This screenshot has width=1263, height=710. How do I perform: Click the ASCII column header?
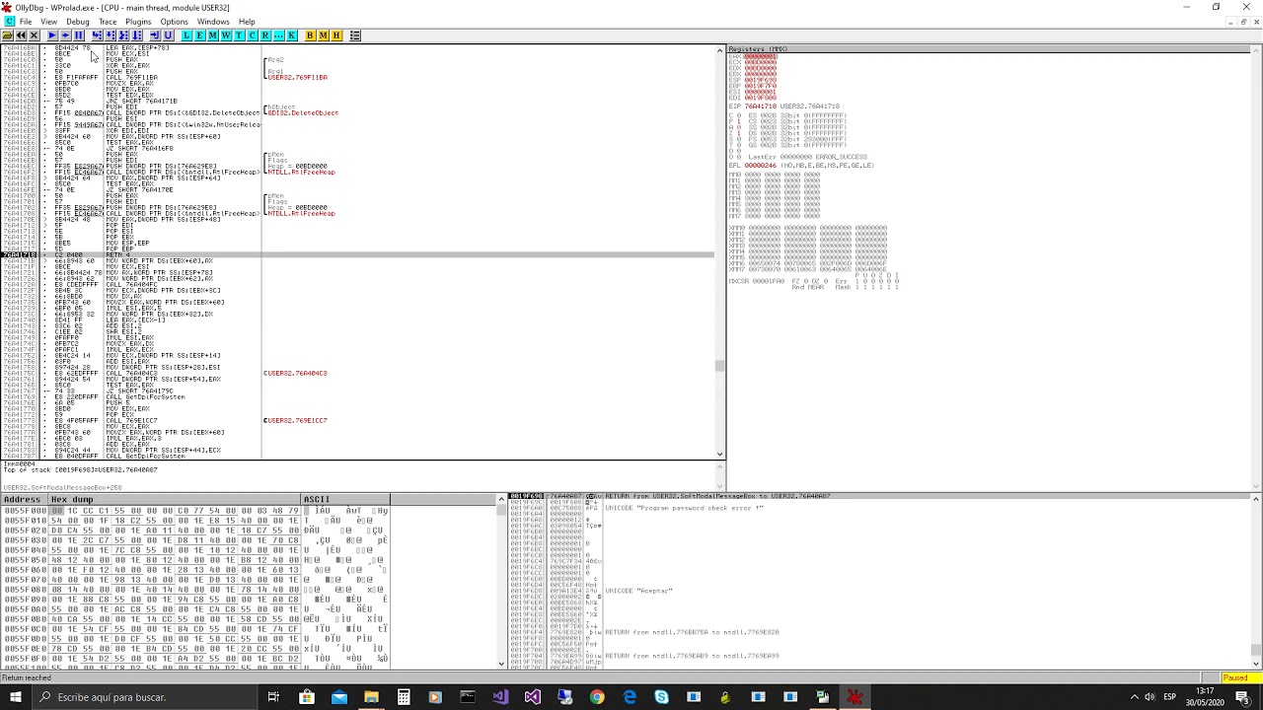click(x=345, y=500)
